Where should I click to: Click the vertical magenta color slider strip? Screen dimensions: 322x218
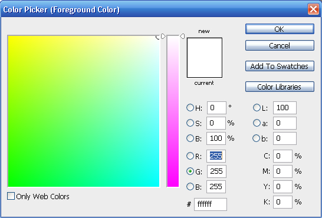(173, 111)
